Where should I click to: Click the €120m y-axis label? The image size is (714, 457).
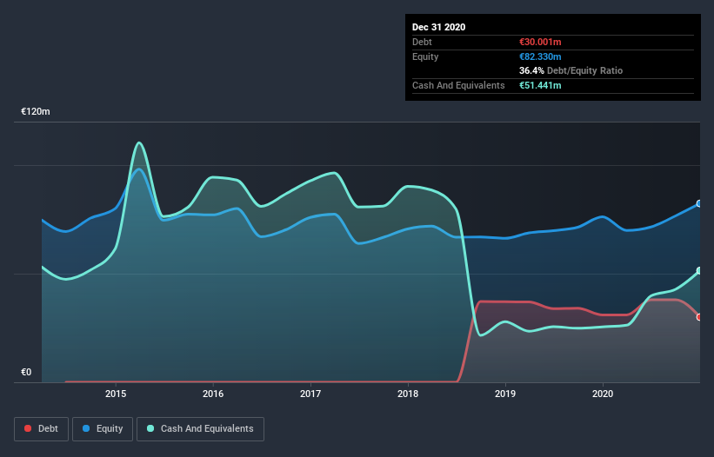[36, 111]
